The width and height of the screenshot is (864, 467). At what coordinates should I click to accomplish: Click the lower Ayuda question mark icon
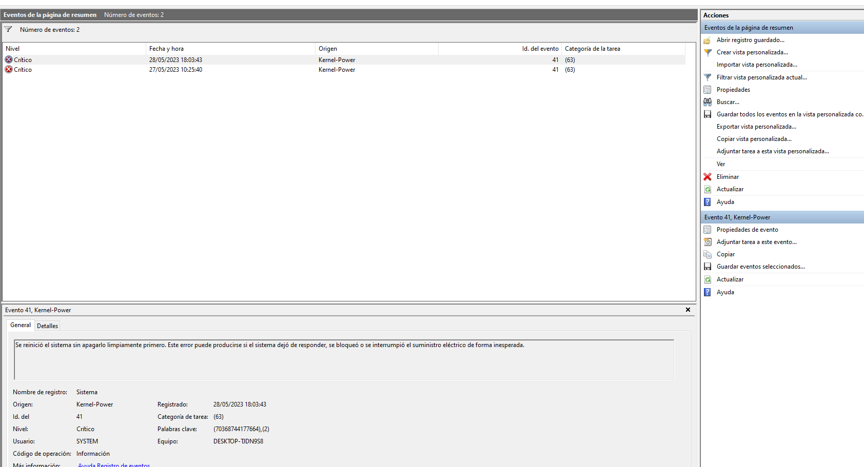(x=708, y=292)
